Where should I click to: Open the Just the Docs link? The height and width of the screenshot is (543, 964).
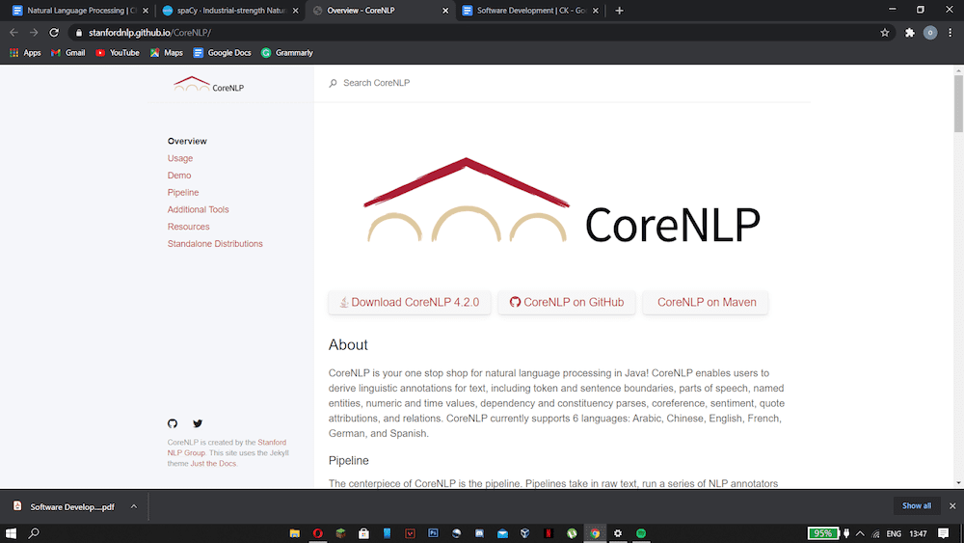tap(213, 464)
